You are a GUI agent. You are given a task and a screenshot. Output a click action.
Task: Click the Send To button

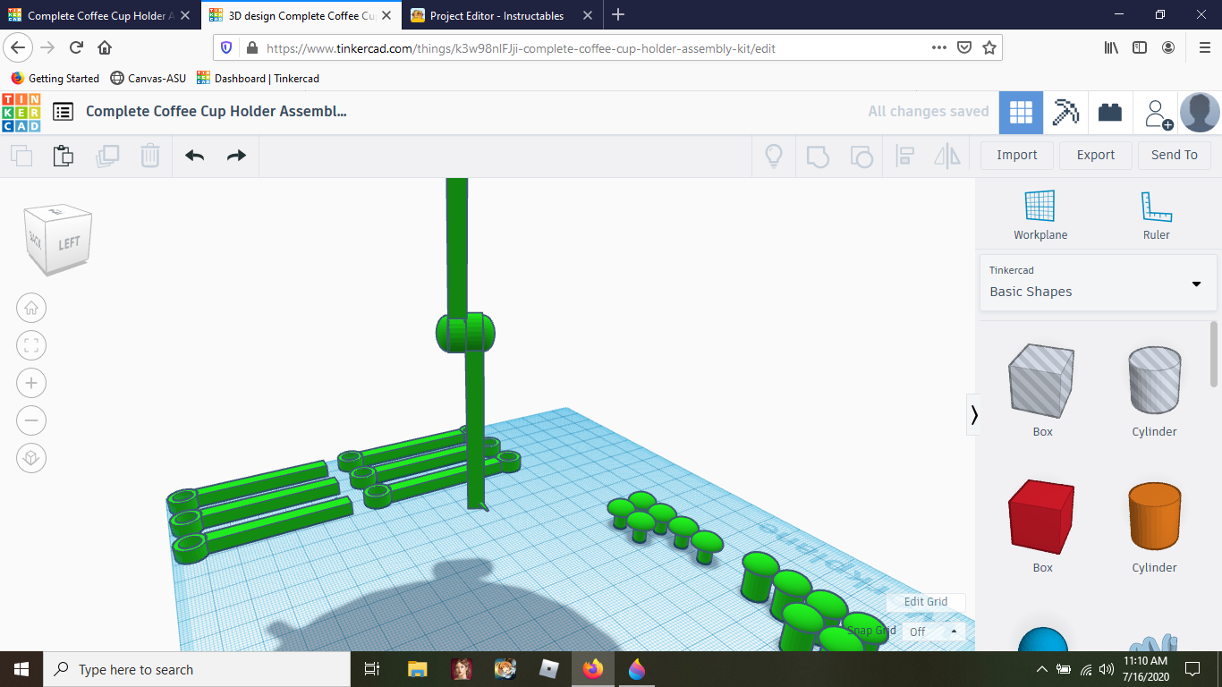[x=1175, y=155]
